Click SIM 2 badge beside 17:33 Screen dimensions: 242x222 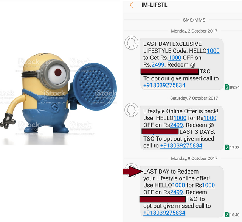coord(227,147)
